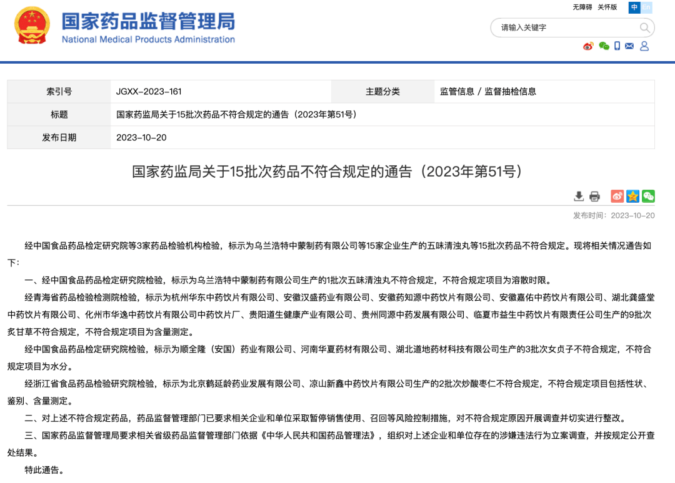Screen dimensions: 675x483
Task: Click the 国家药品监督管理局 site title
Action: pyautogui.click(x=149, y=21)
